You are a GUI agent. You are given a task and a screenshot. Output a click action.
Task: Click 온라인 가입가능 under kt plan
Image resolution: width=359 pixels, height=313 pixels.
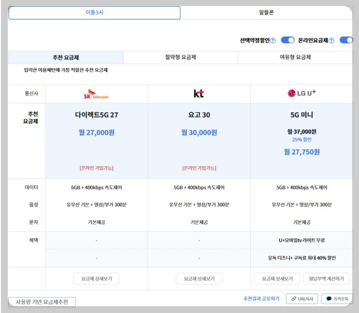pos(199,168)
